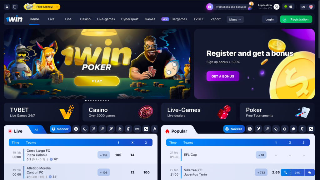Open the Android app download icon
The image size is (320, 180).
(x=286, y=7)
